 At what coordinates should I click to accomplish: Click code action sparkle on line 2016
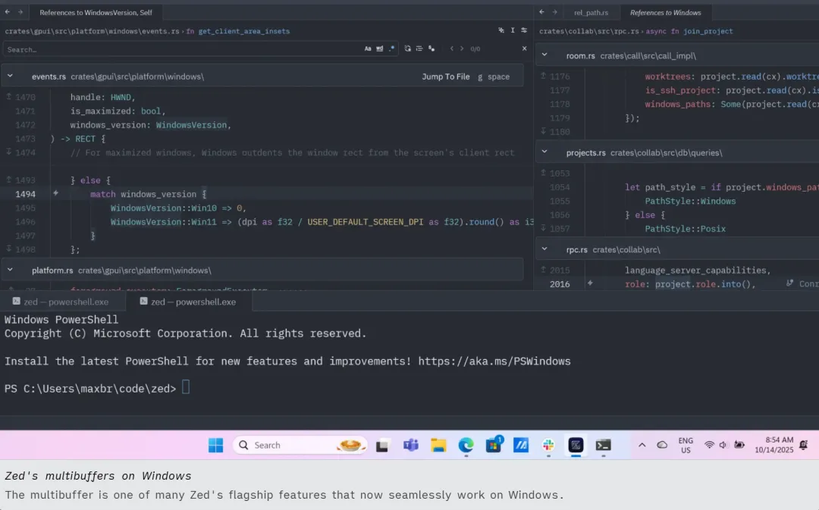pyautogui.click(x=590, y=283)
